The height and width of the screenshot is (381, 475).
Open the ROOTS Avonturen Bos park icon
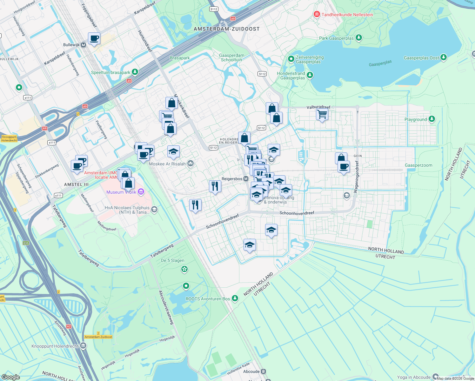235,298
